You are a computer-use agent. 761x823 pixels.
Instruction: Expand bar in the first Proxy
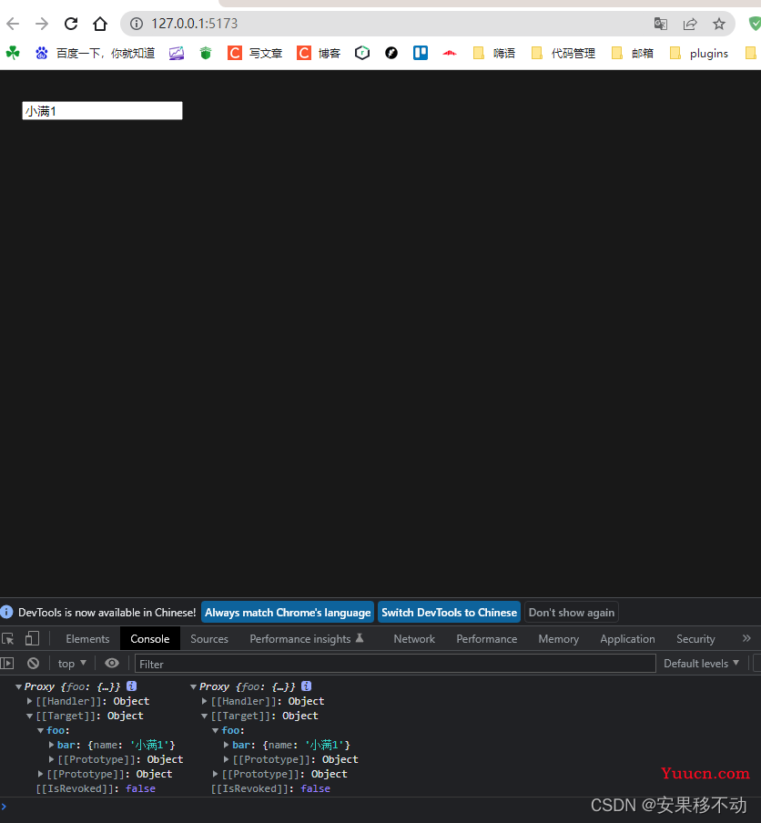point(52,745)
